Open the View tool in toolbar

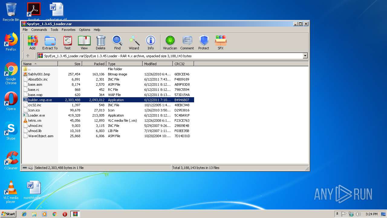point(84,43)
